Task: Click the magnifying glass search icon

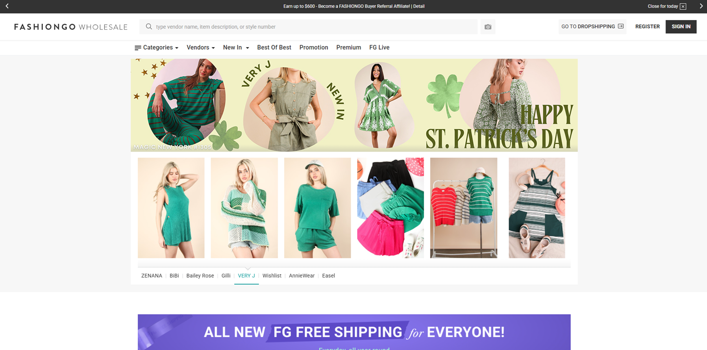Action: click(149, 27)
